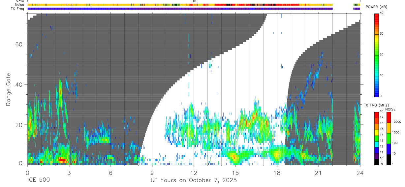Select the 15 MHz frequency legend label
This screenshot has height=187, width=405.
pyautogui.click(x=382, y=129)
